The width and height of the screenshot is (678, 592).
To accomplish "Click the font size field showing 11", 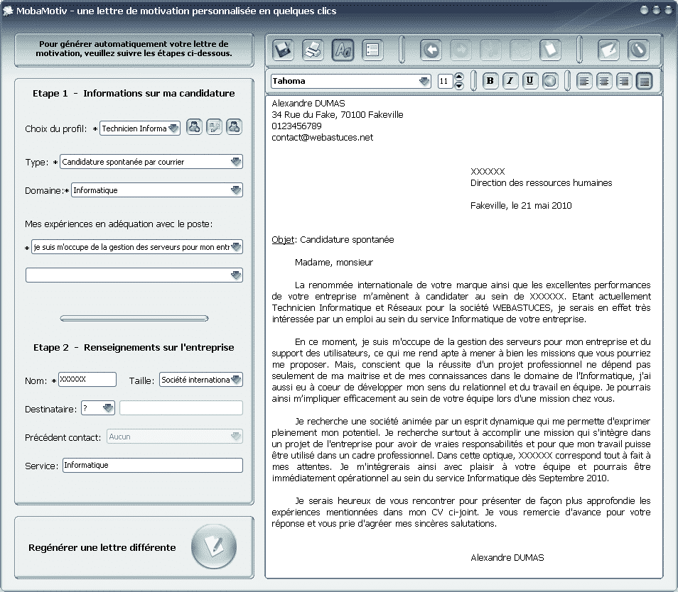I will coord(445,81).
